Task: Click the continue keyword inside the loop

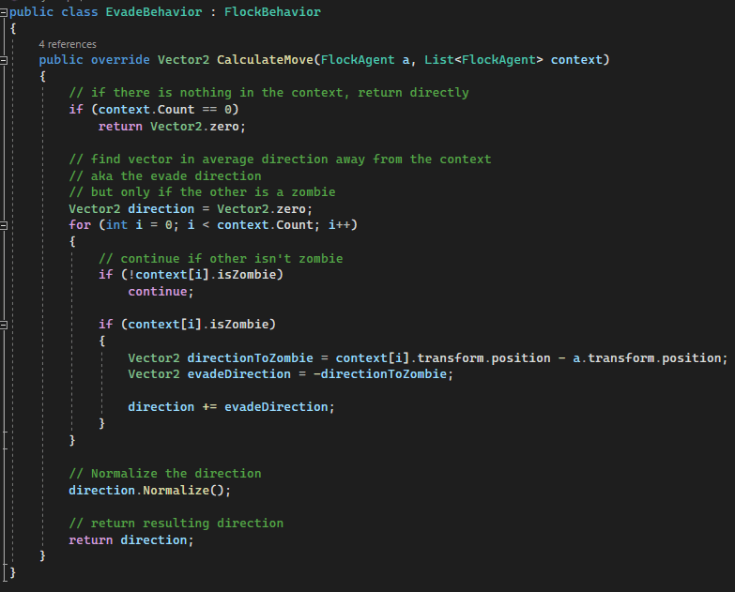Action: click(158, 292)
